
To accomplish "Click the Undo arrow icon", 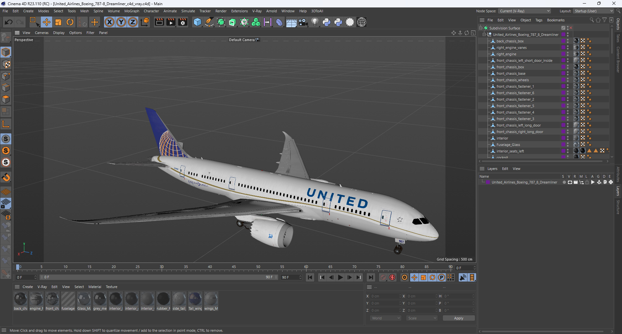I will (9, 22).
